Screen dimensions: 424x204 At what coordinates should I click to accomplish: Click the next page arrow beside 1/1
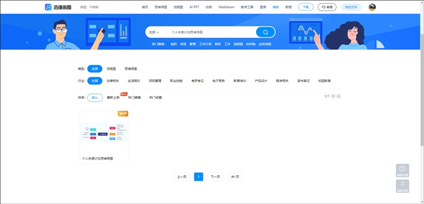click(x=339, y=96)
